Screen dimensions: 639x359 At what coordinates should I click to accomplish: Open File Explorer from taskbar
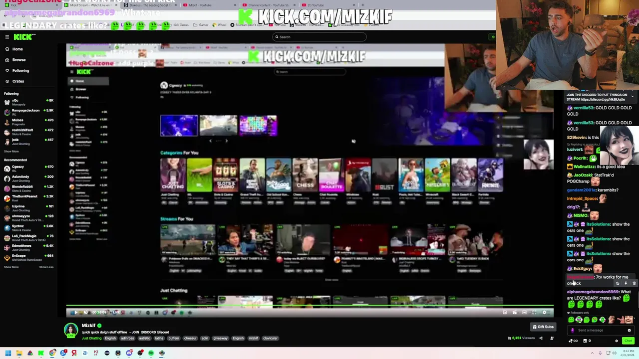(x=19, y=353)
